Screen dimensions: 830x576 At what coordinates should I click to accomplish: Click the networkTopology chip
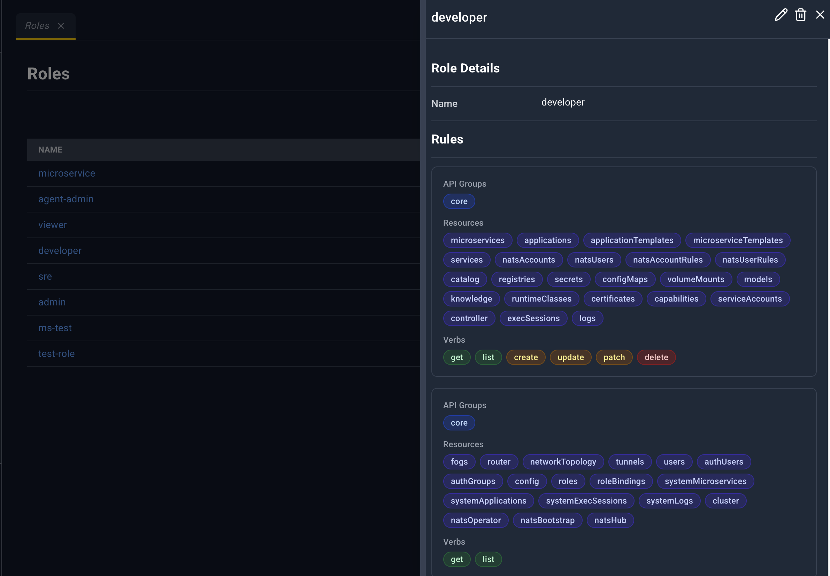pyautogui.click(x=563, y=461)
